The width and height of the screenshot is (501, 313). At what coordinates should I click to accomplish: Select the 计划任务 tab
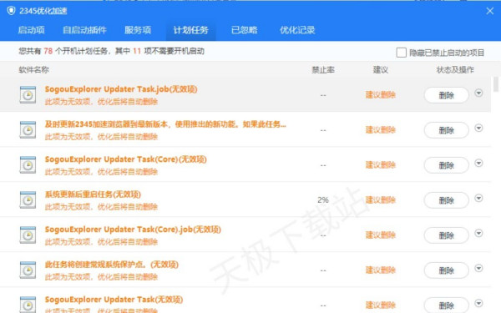(x=190, y=30)
